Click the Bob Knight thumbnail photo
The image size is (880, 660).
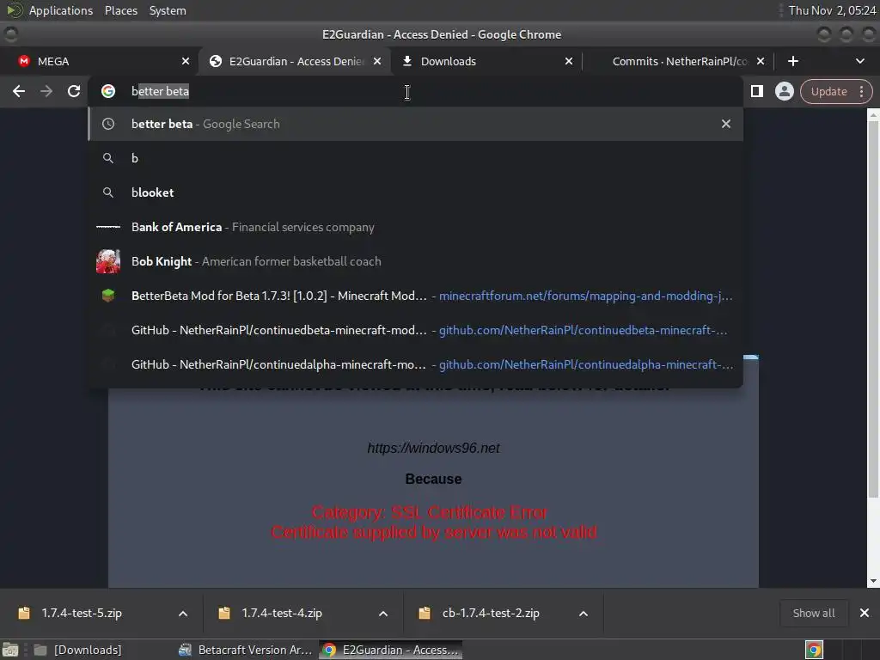click(108, 261)
